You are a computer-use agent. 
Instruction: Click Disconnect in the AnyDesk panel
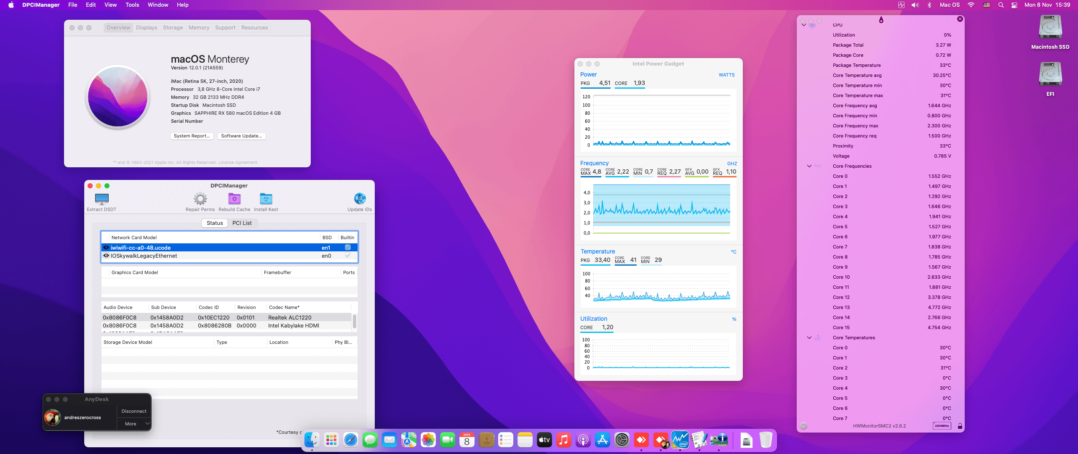click(134, 411)
